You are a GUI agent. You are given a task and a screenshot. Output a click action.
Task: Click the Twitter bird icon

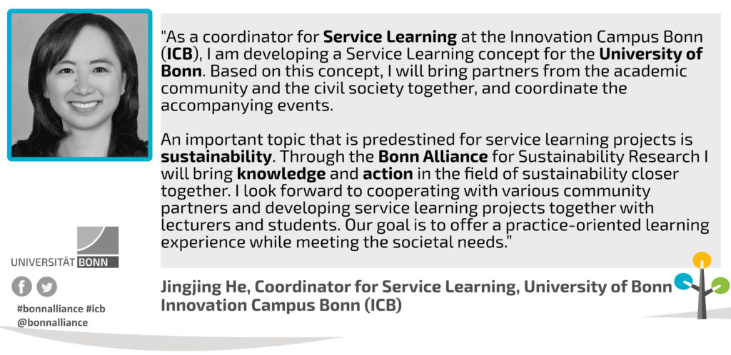(46, 287)
